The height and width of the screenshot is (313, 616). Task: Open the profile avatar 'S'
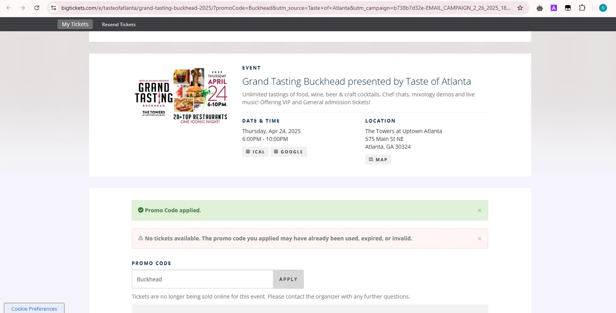[603, 8]
